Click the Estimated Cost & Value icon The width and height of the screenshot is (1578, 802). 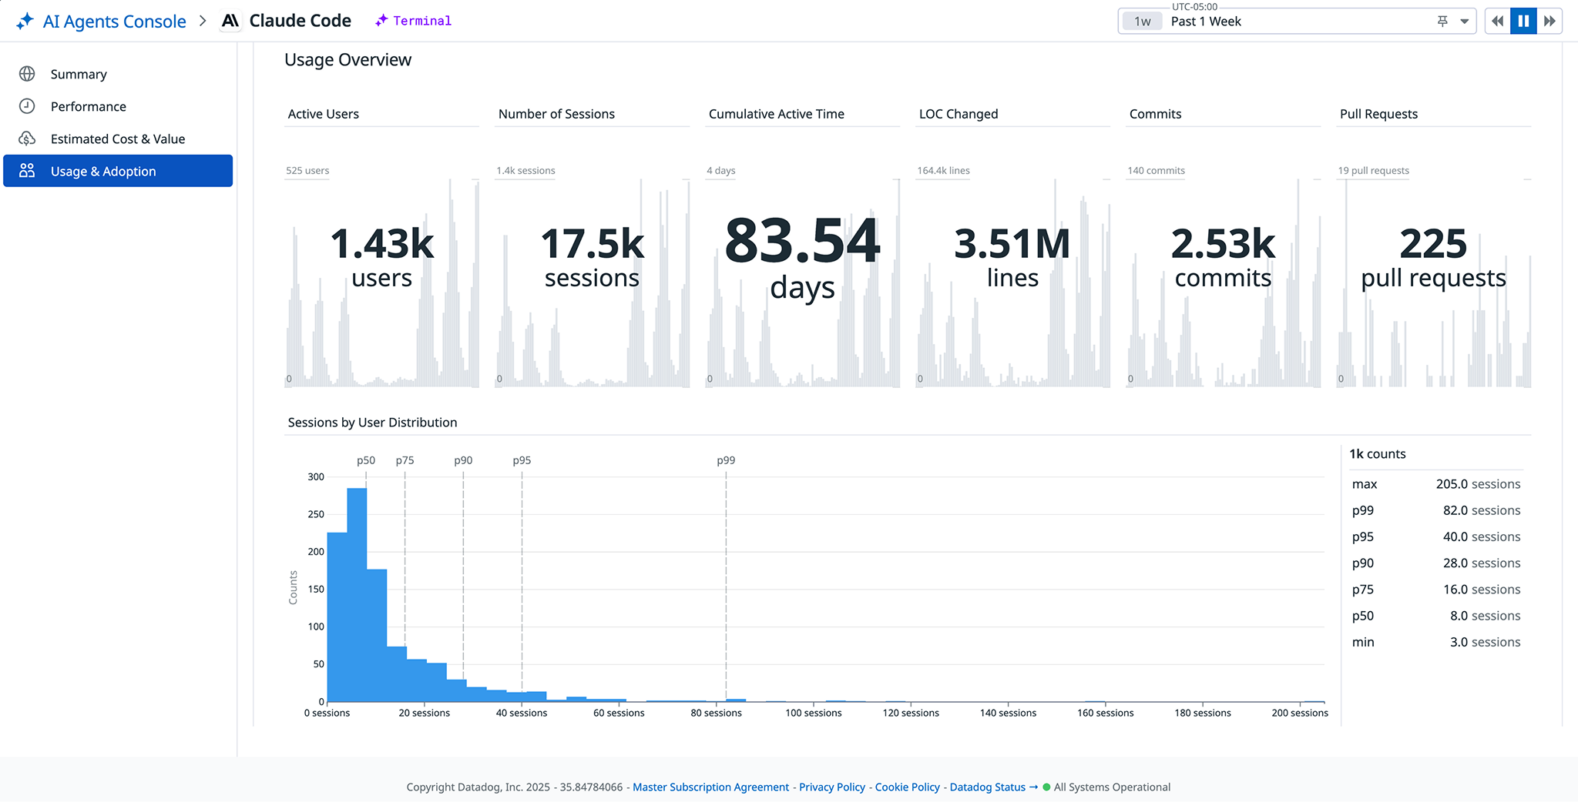(27, 139)
